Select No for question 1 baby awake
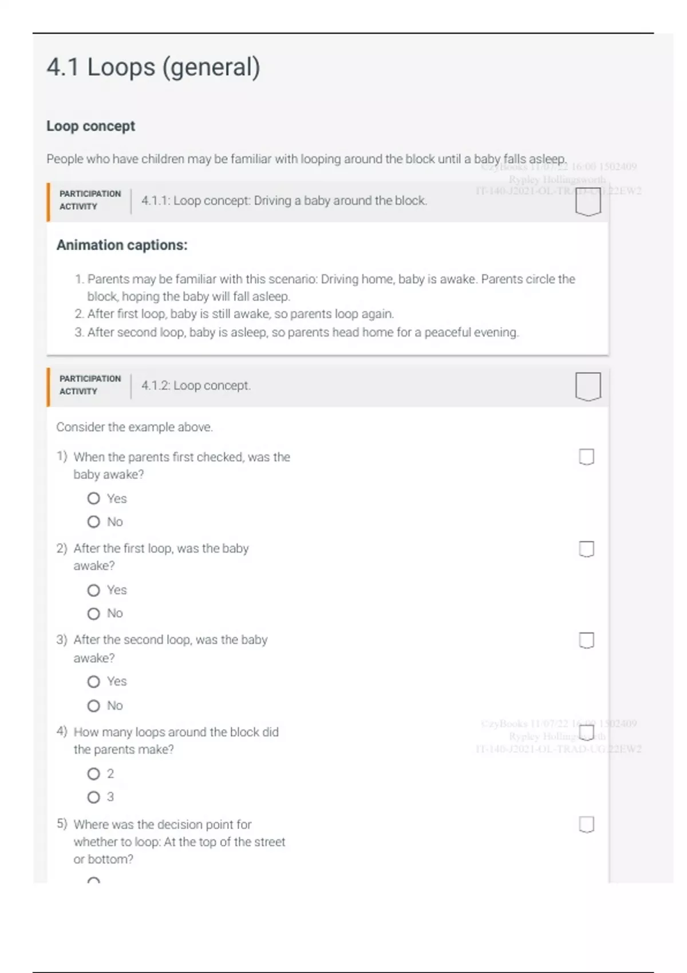The height and width of the screenshot is (973, 687). pyautogui.click(x=94, y=522)
